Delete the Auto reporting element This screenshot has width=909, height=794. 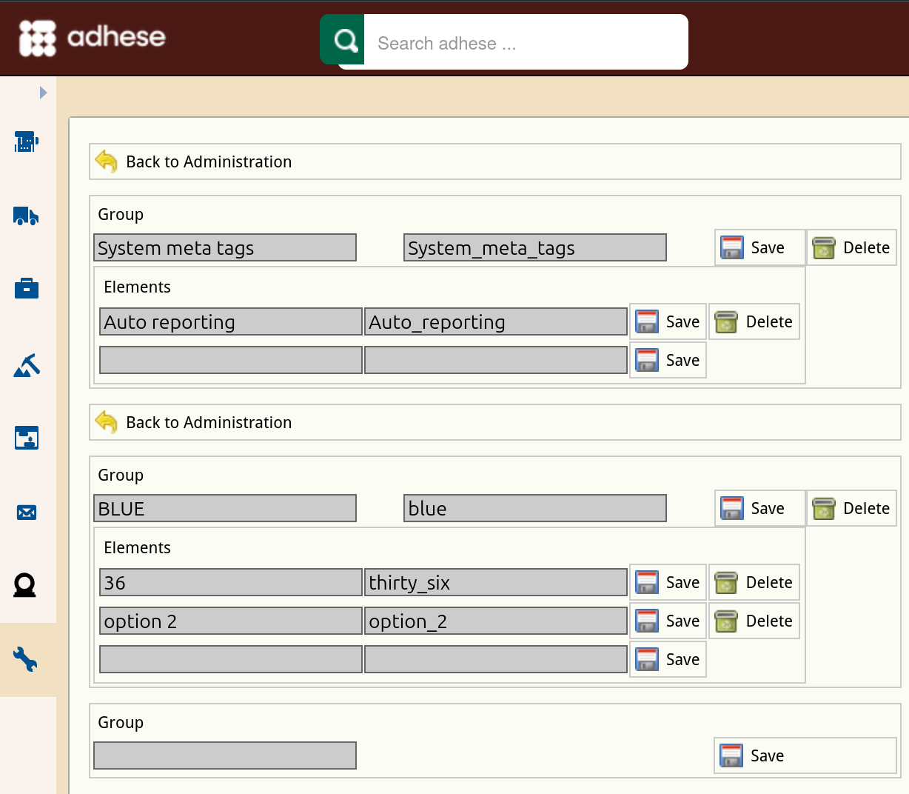click(754, 322)
